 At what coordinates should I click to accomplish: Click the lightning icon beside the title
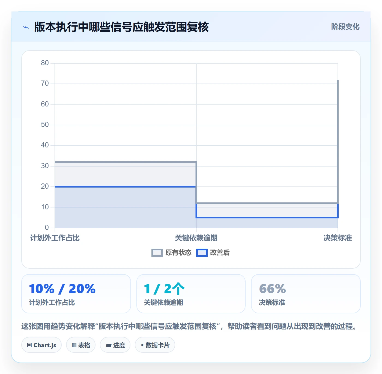(x=26, y=27)
